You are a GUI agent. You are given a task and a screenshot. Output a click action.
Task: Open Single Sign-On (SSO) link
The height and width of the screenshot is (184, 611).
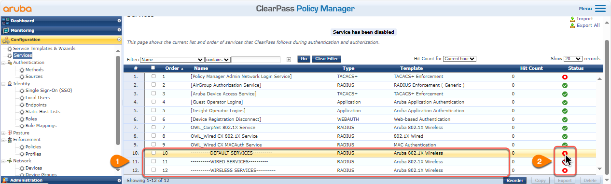(49, 91)
